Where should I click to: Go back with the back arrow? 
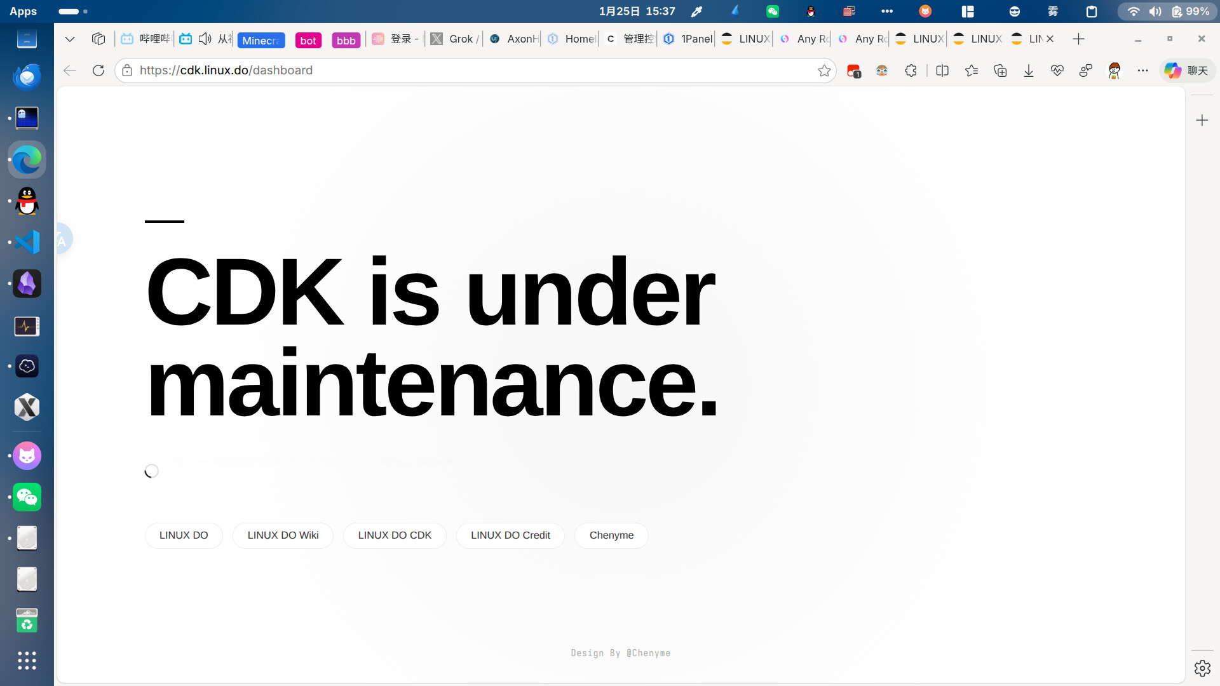[x=70, y=71]
